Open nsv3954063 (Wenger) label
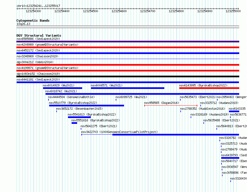The width and height of the screenshot is (247, 192). (x=232, y=97)
